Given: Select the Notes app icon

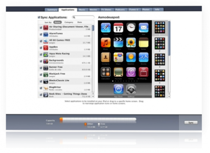Looking at the screenshot, I should click(x=143, y=42).
